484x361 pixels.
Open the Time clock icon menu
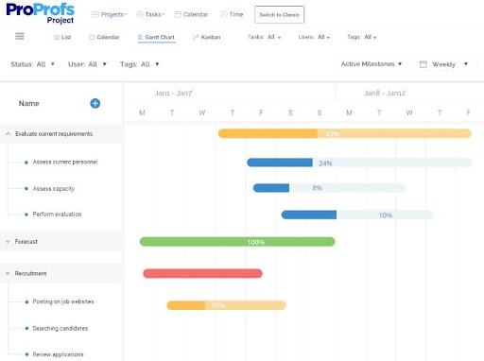[x=232, y=14]
